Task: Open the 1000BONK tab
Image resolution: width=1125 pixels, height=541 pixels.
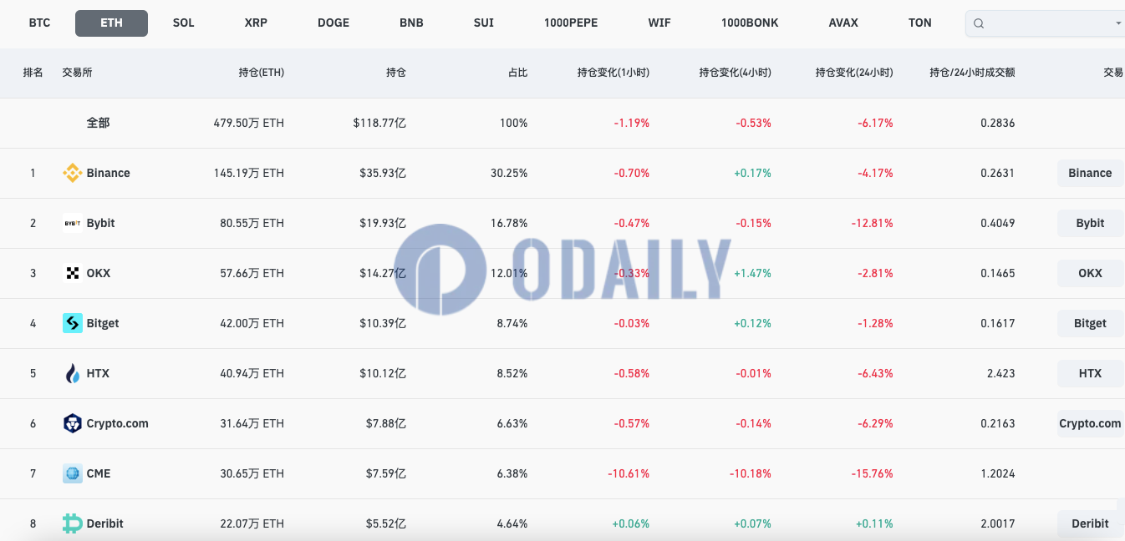Action: pyautogui.click(x=750, y=23)
